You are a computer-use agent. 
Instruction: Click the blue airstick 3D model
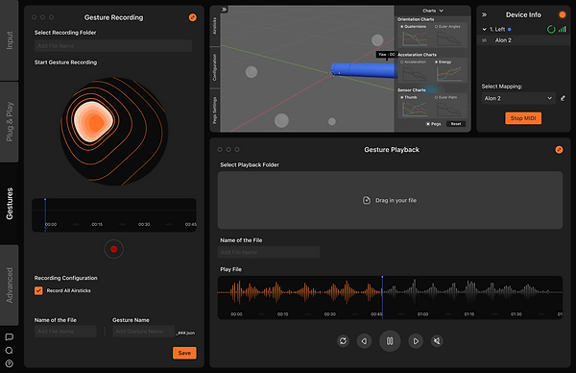click(363, 70)
